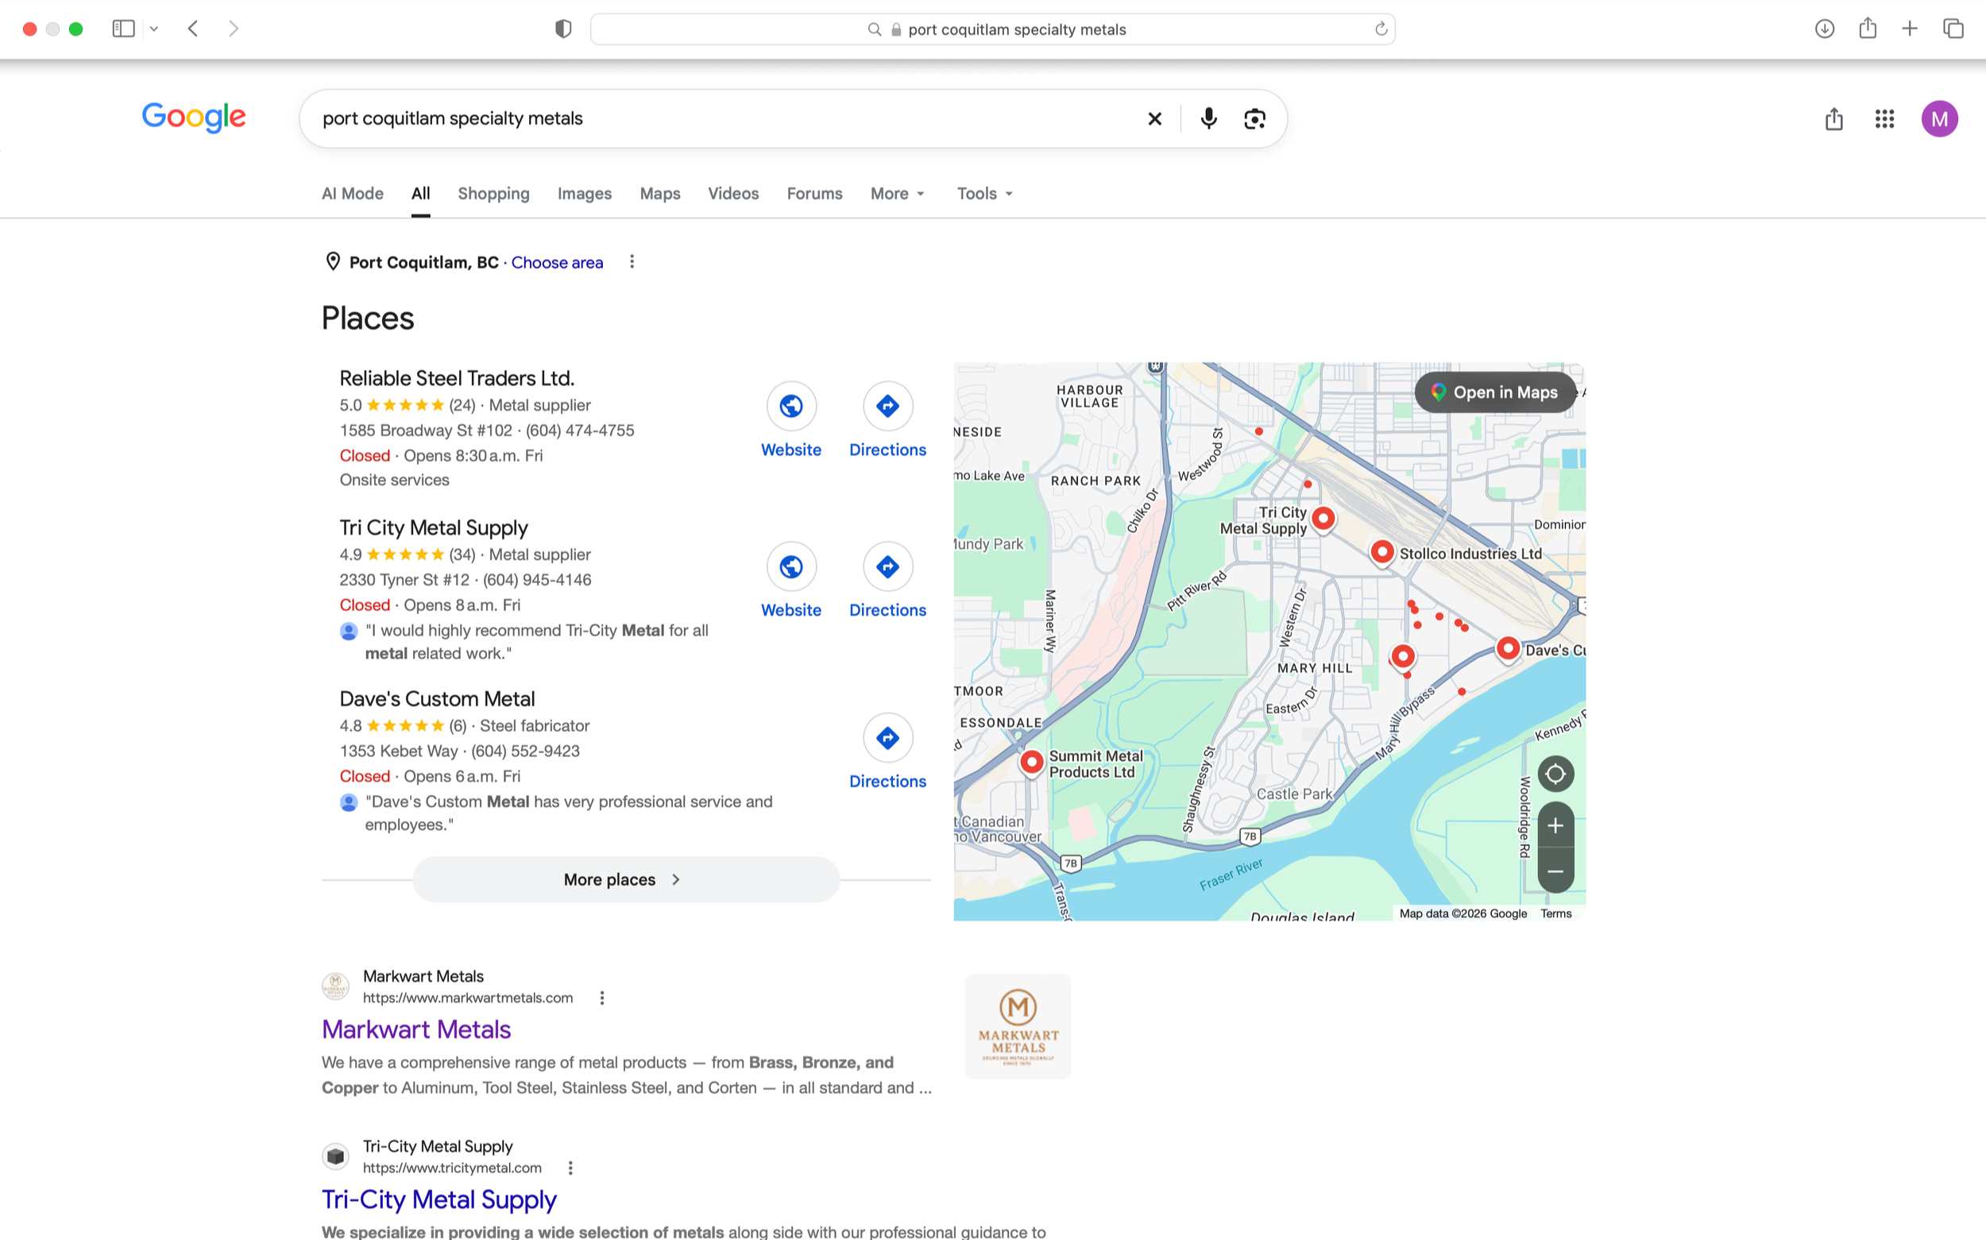
Task: Click the Safari sidebar toggle icon
Action: (123, 29)
